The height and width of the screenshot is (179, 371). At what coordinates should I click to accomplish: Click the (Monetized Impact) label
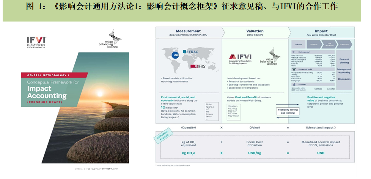tap(321, 127)
